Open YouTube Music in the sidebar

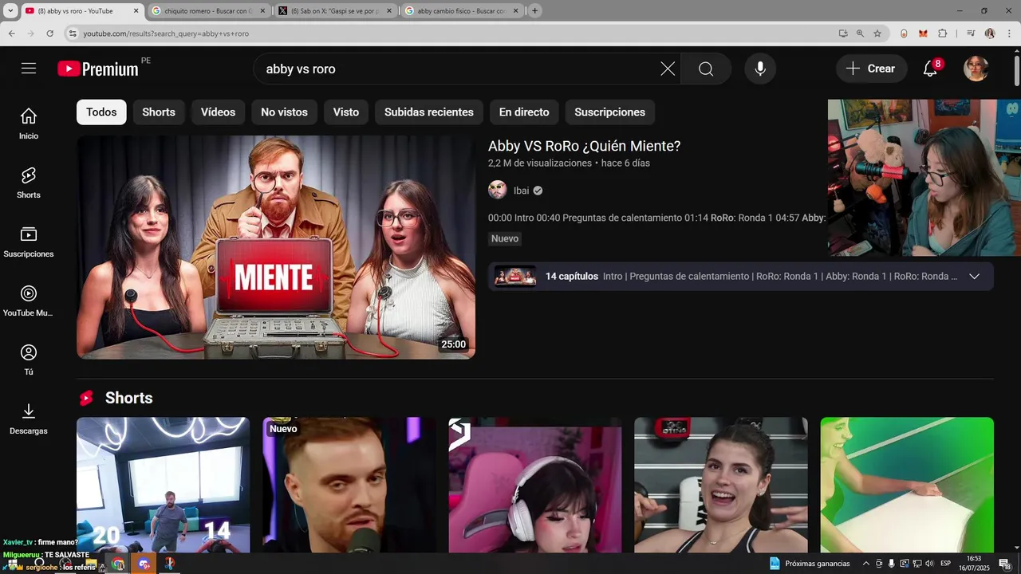(x=29, y=301)
